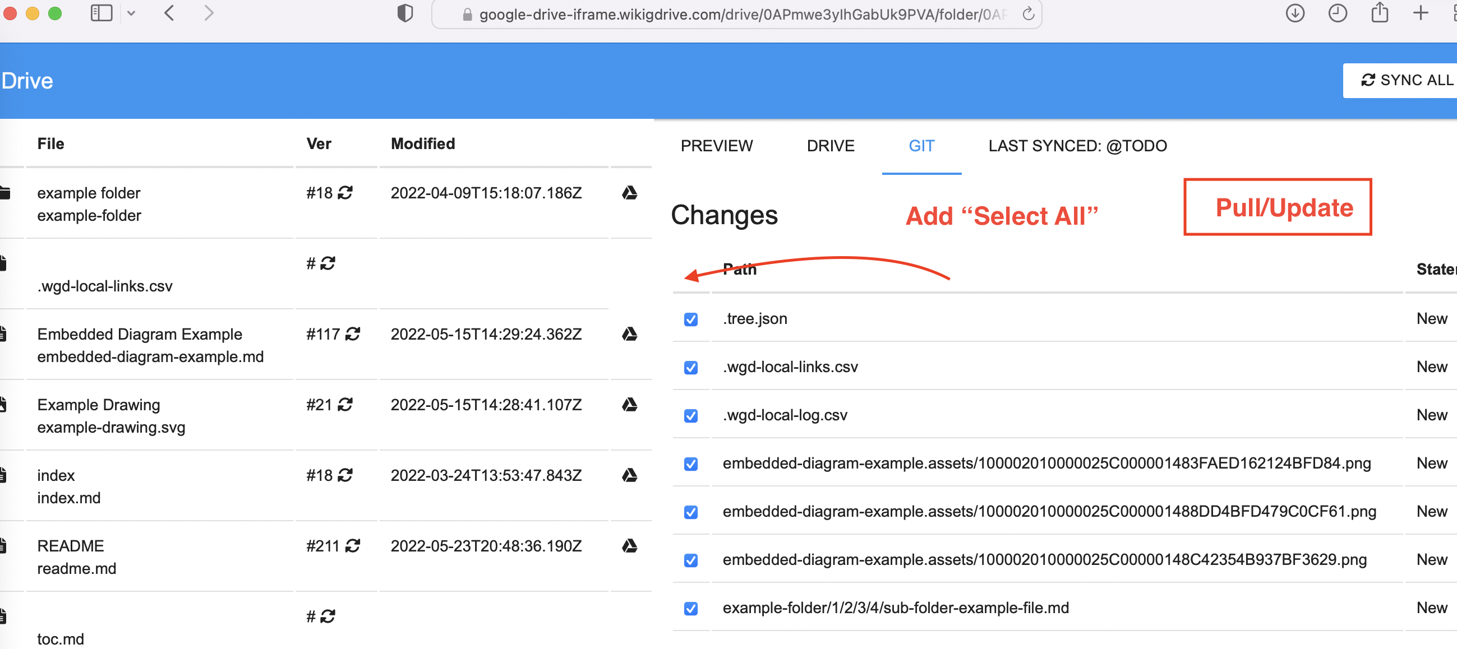
Task: Switch to the DRIVE tab
Action: click(x=831, y=146)
